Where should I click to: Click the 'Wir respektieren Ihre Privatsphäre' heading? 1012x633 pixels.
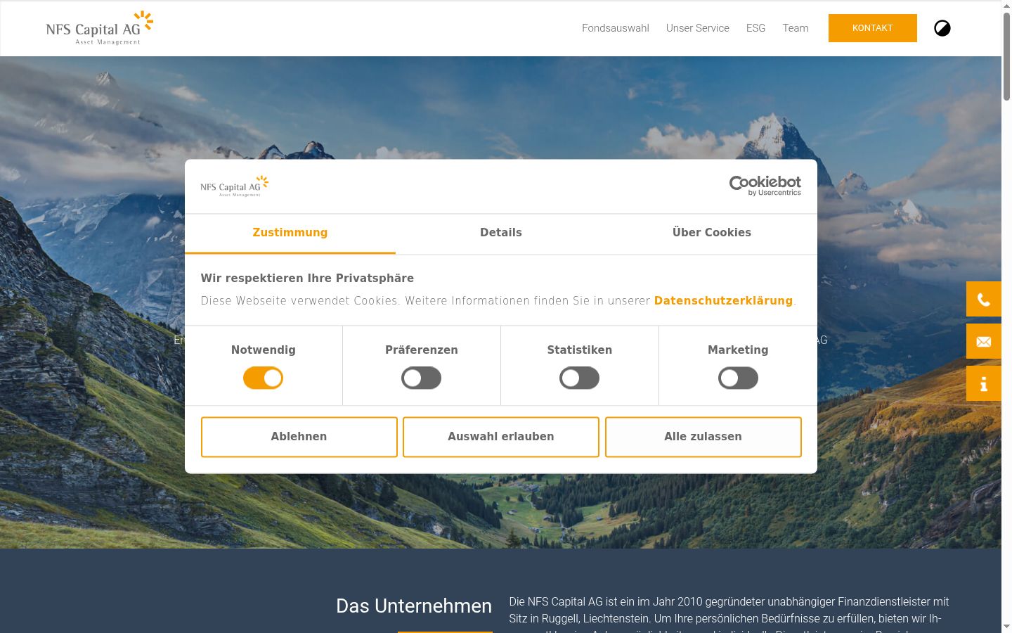coord(307,278)
